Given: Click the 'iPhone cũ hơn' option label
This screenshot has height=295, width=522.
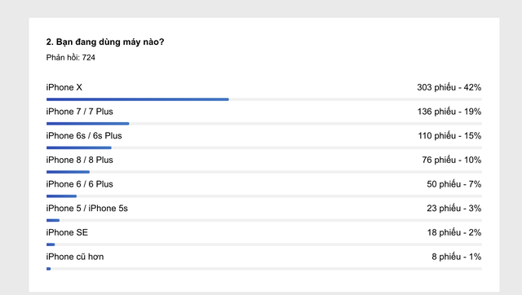Looking at the screenshot, I should coord(75,257).
